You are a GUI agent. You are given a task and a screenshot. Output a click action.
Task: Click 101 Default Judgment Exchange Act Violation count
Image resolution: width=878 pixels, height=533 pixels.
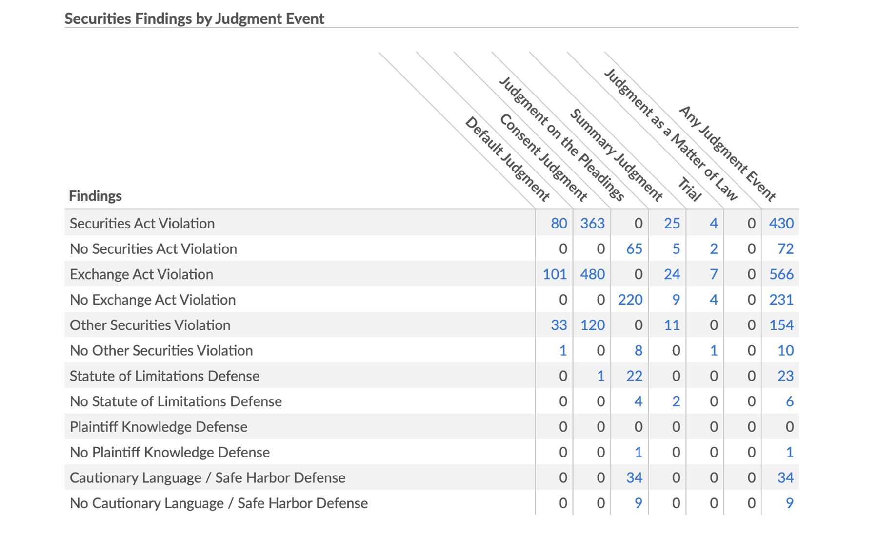pyautogui.click(x=555, y=274)
